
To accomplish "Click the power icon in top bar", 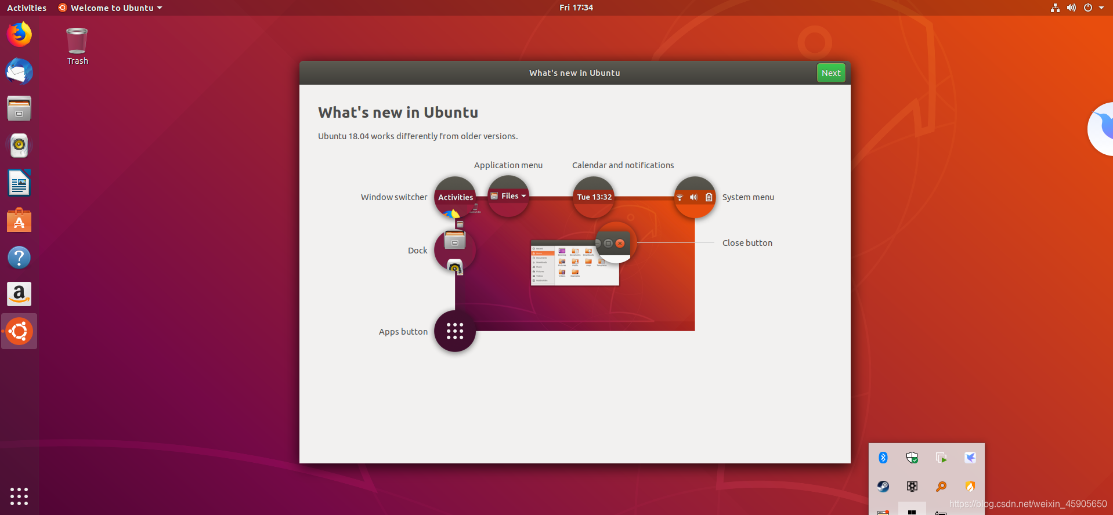I will [1088, 8].
